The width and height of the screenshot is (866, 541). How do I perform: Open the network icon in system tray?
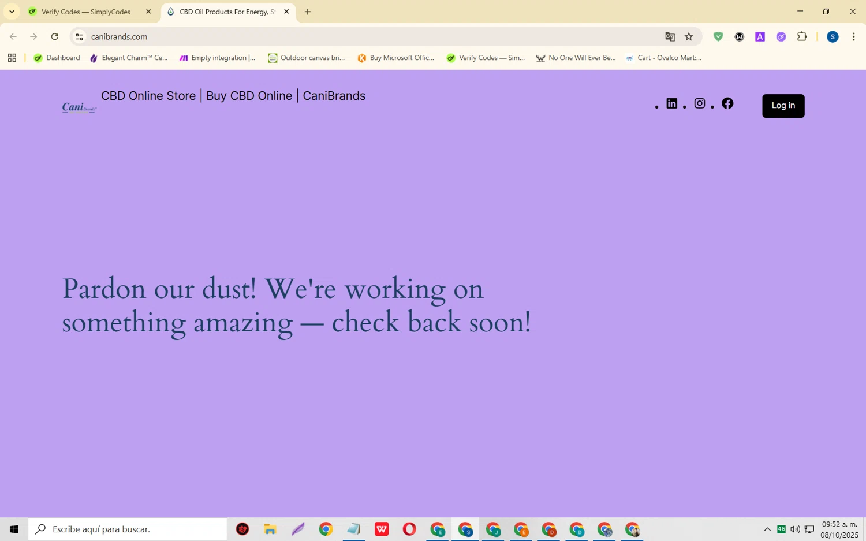coord(809,529)
